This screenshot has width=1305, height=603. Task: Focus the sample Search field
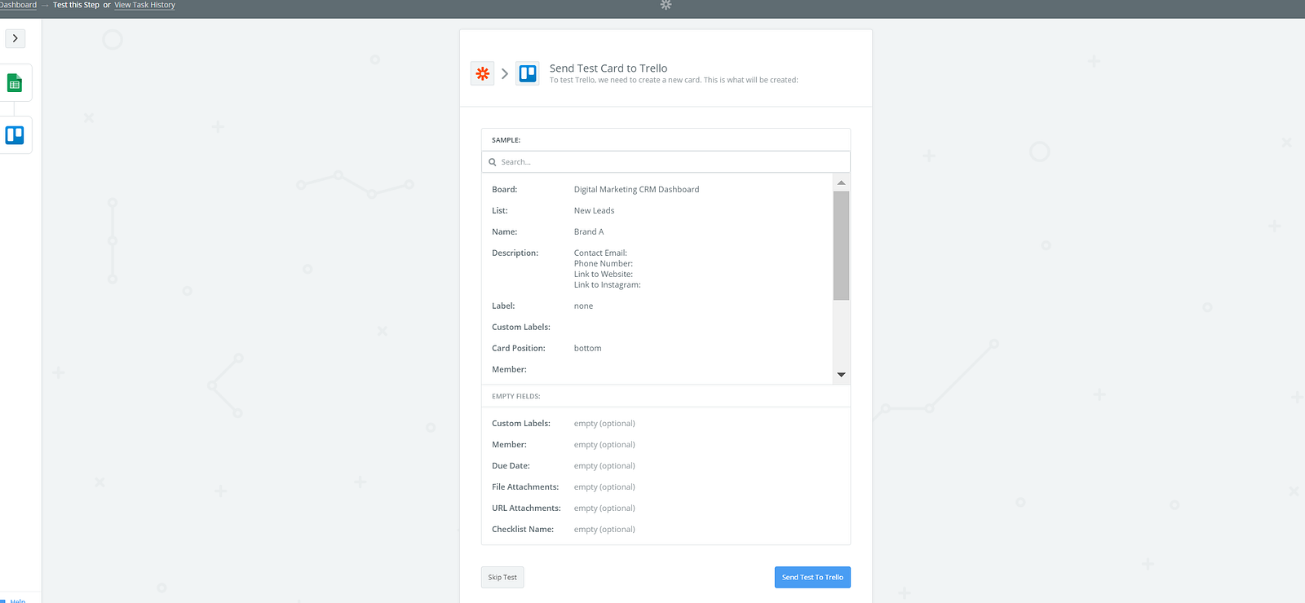click(x=666, y=161)
